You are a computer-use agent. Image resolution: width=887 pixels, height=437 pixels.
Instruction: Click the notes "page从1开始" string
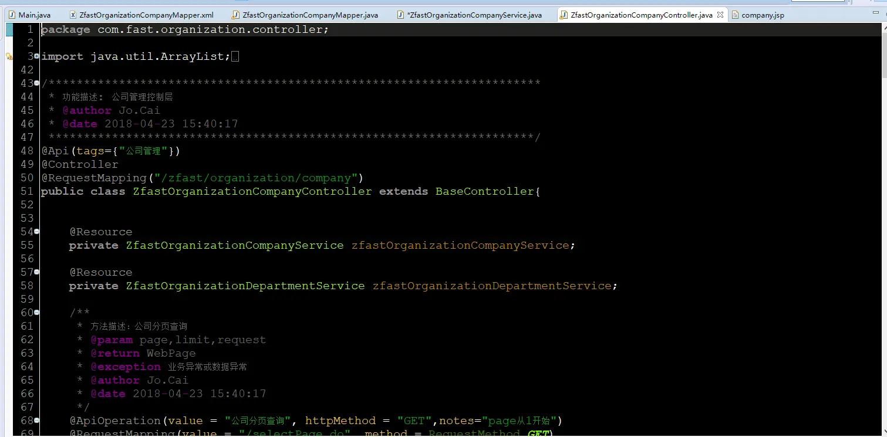(x=520, y=421)
